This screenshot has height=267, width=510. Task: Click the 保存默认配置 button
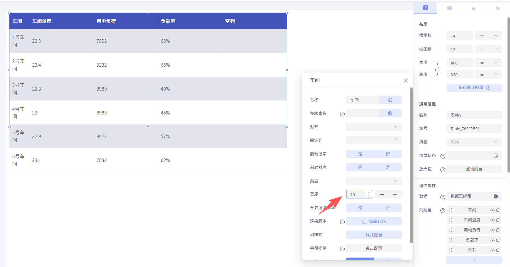(474, 88)
